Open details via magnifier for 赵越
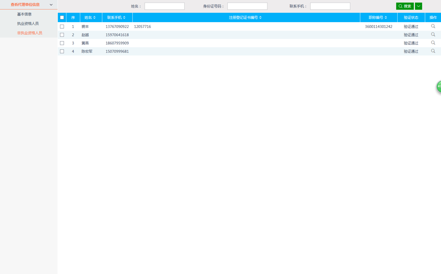Screen dimensions: 441x274 click(433, 35)
